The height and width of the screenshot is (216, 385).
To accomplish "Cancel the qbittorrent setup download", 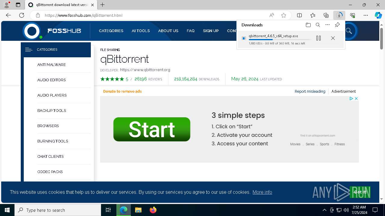I will 333,38.
